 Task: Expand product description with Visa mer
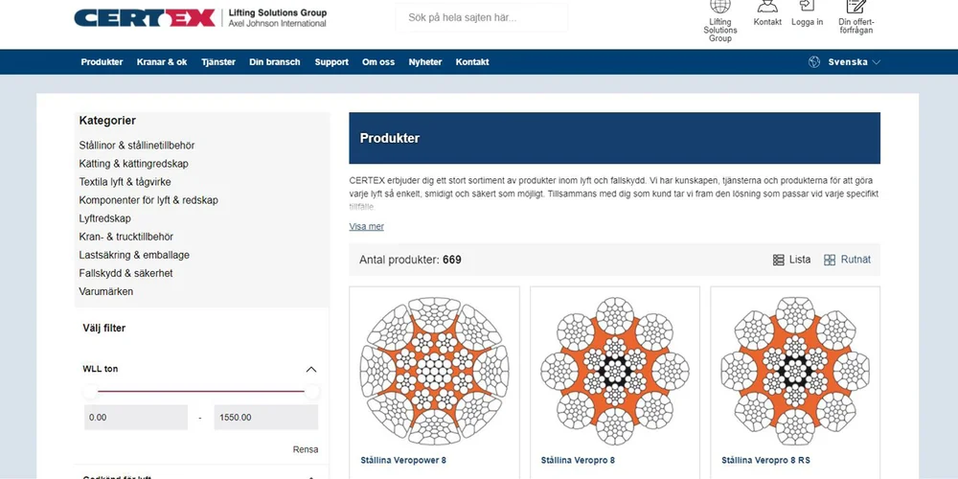tap(366, 227)
